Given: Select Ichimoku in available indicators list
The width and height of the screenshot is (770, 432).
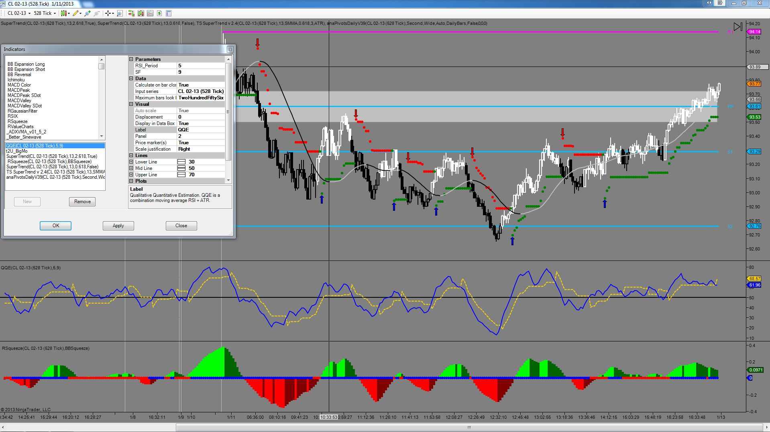Looking at the screenshot, I should point(16,80).
